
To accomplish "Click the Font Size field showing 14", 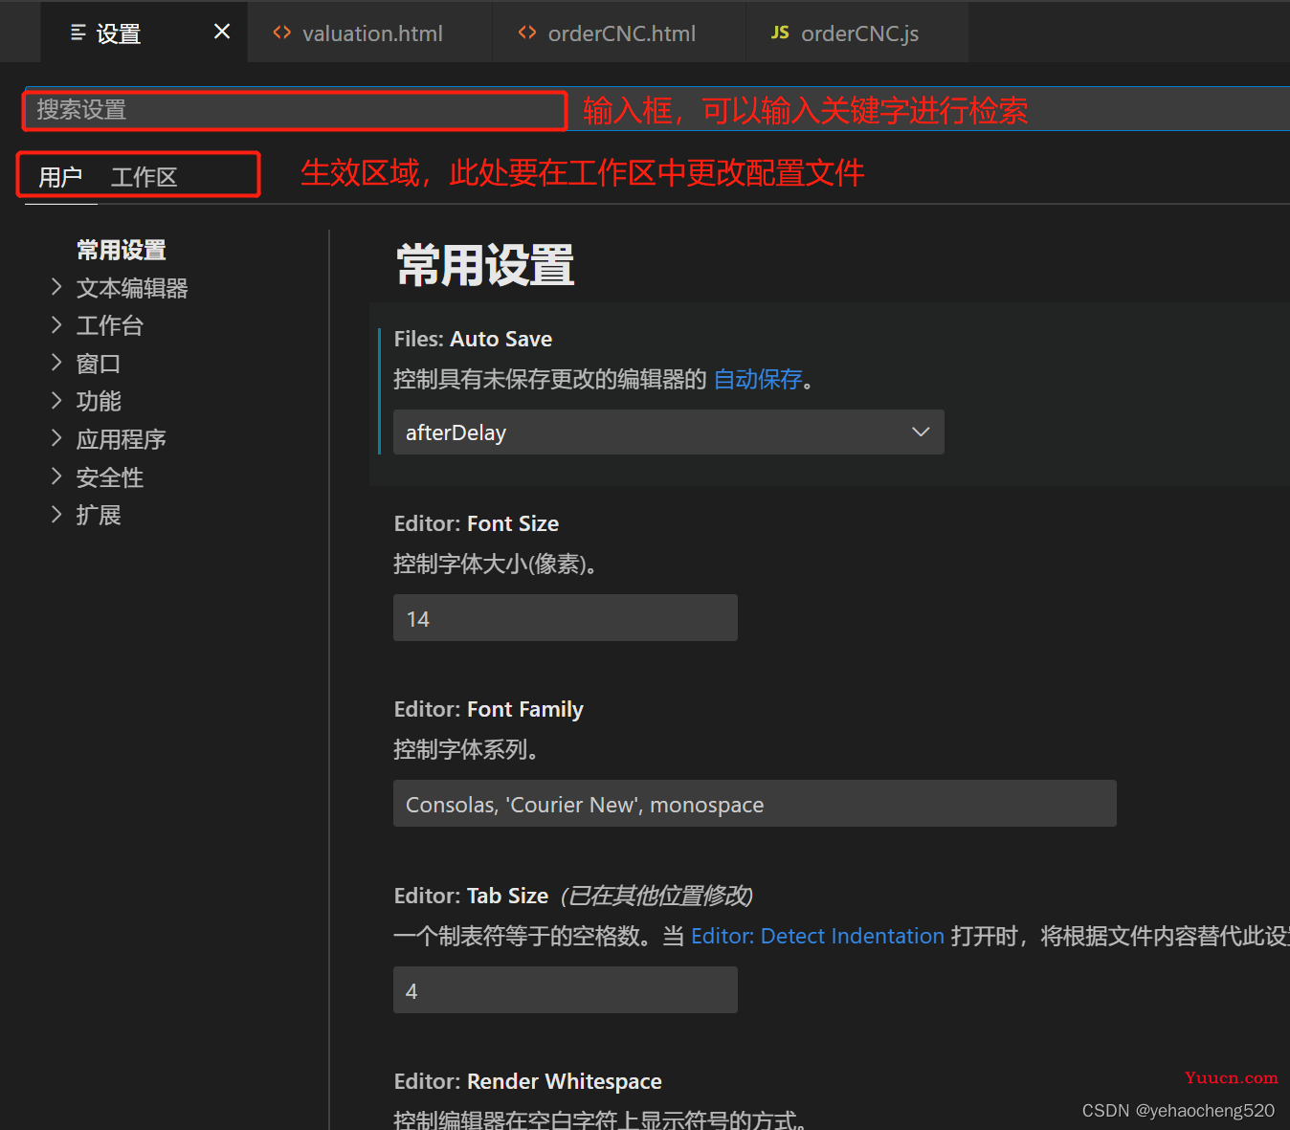I will (x=566, y=618).
